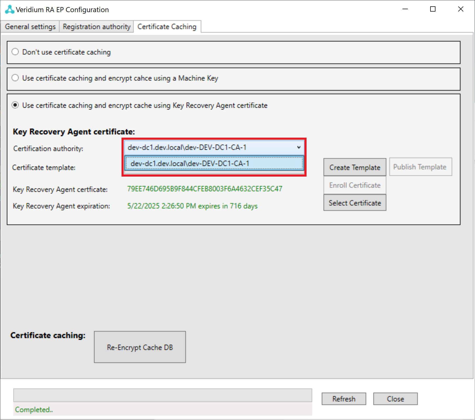
Task: Click the Publish Template button
Action: click(x=420, y=167)
